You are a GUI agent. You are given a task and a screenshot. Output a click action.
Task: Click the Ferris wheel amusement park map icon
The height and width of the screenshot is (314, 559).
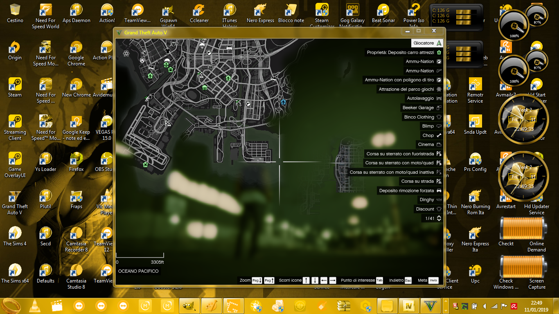(126, 53)
